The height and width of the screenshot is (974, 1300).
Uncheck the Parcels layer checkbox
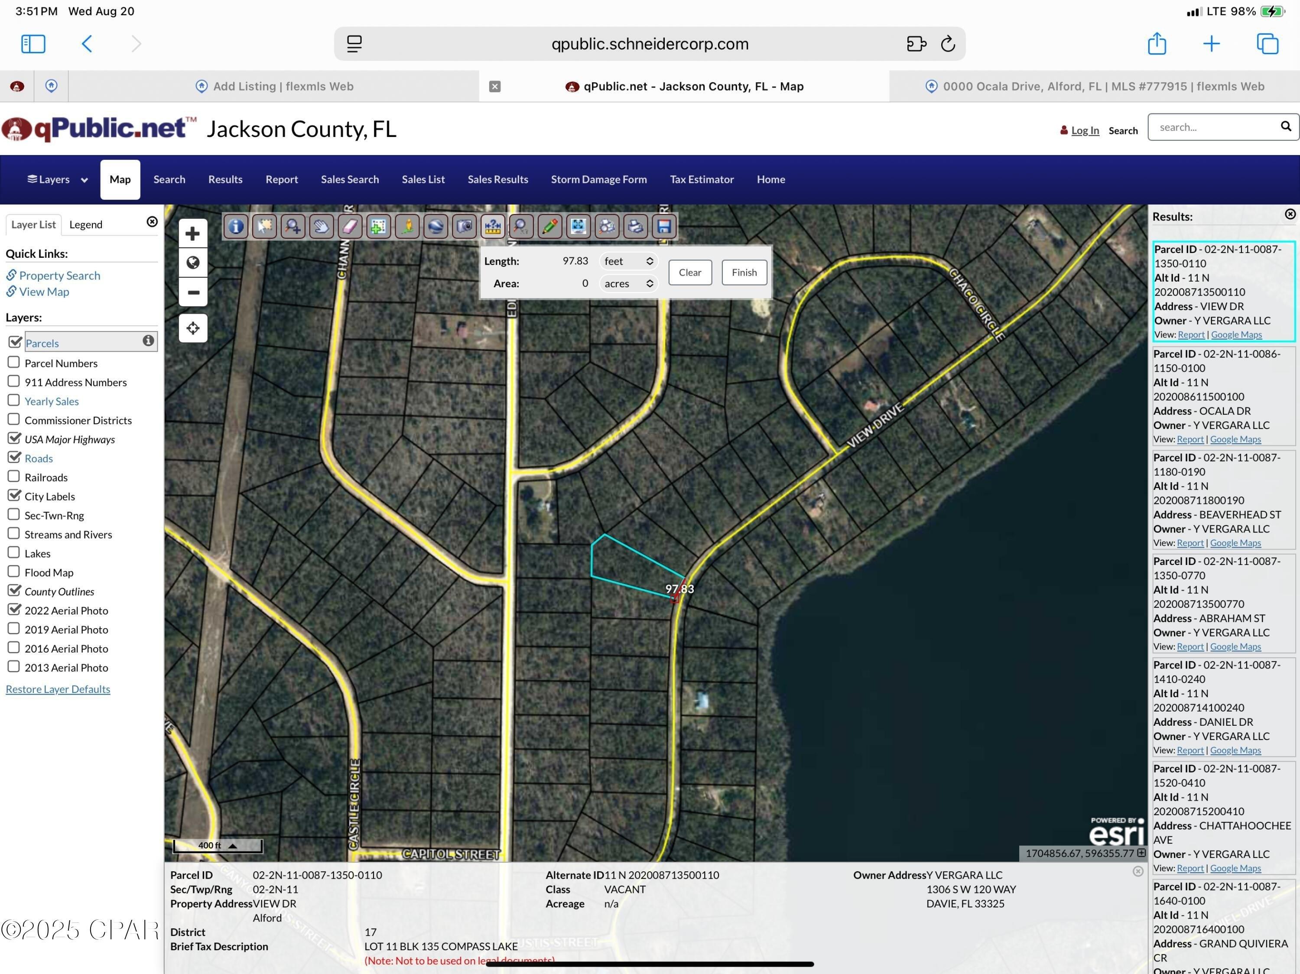pos(15,341)
